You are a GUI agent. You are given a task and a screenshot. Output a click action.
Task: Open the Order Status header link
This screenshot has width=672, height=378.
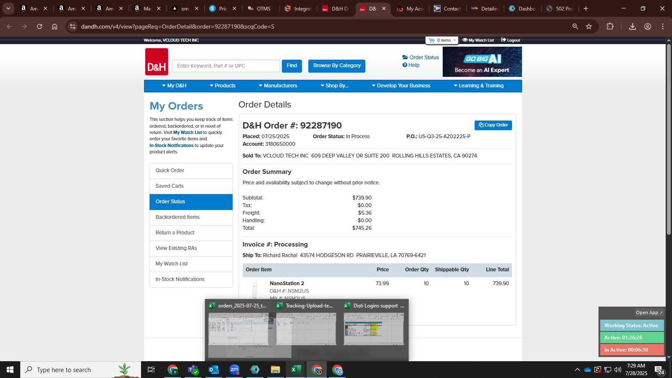click(x=420, y=58)
